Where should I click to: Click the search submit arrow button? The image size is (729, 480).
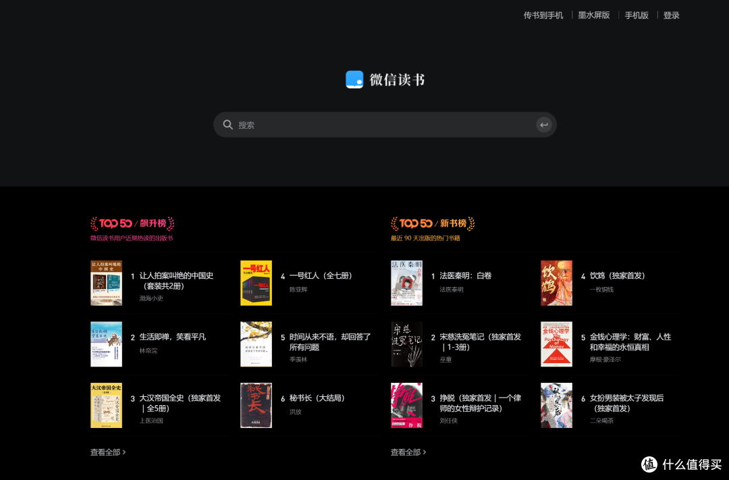pyautogui.click(x=543, y=125)
